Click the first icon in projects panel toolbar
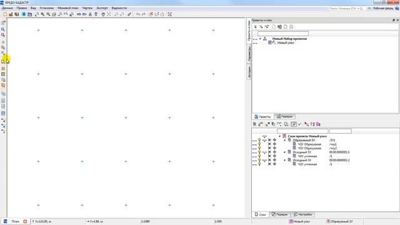Screen dimensions: 400x225 (x=255, y=26)
